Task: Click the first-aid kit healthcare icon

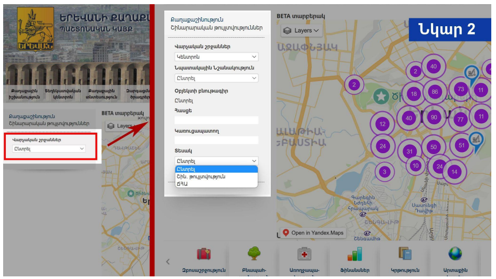Action: pos(304,254)
